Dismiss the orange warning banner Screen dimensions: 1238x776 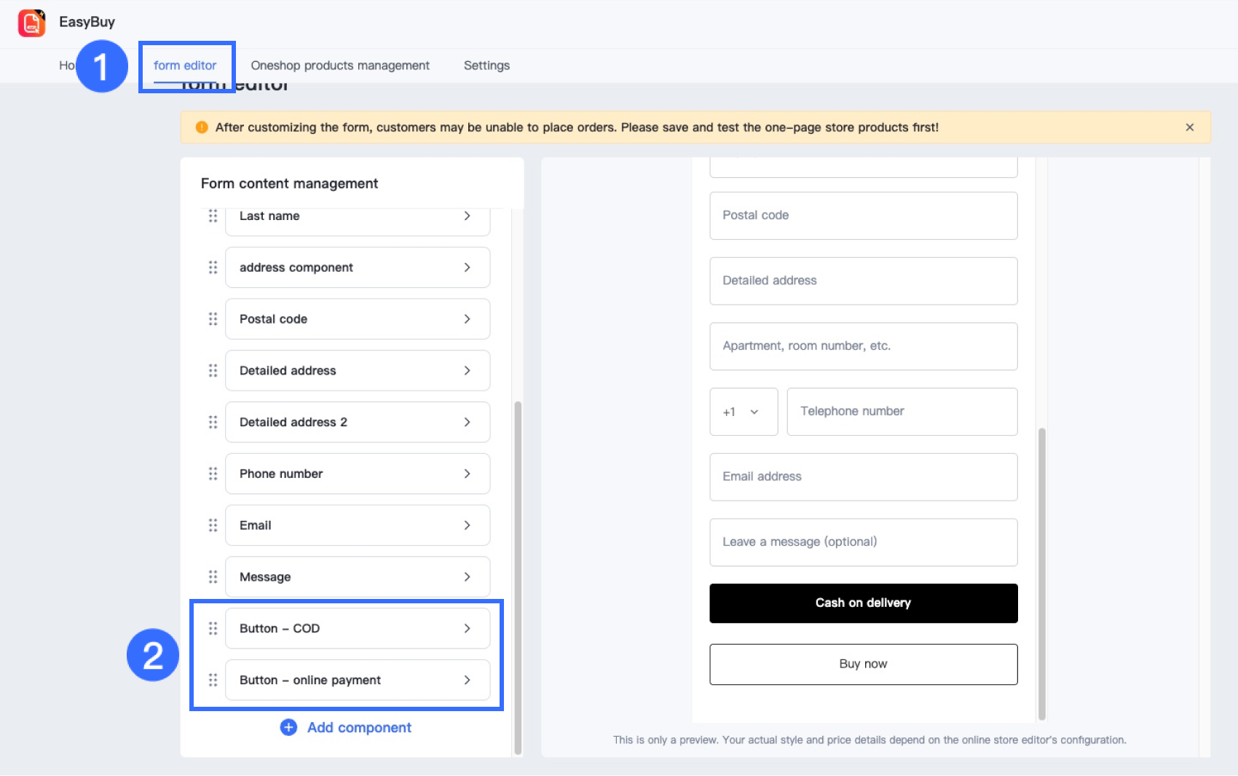click(x=1189, y=128)
